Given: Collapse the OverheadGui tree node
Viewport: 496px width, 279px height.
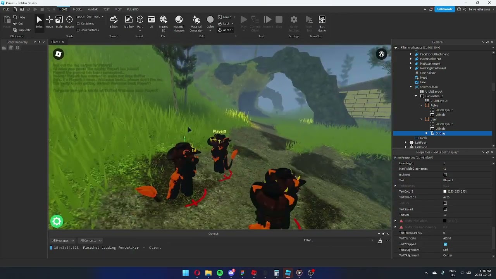Looking at the screenshot, I should 411,87.
